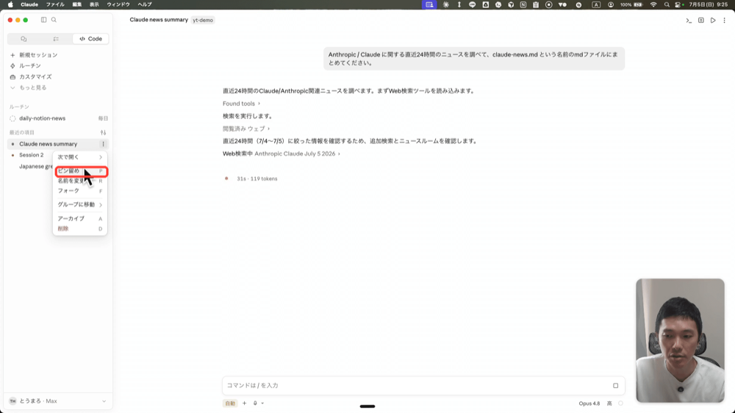Viewport: 735px width, 413px height.
Task: Expand the Found tools details
Action: (x=241, y=104)
